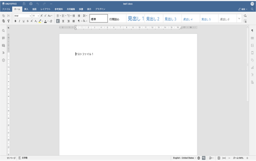Open the 編集 editing mode dropdown
This screenshot has width=256, height=161.
coord(243,9)
